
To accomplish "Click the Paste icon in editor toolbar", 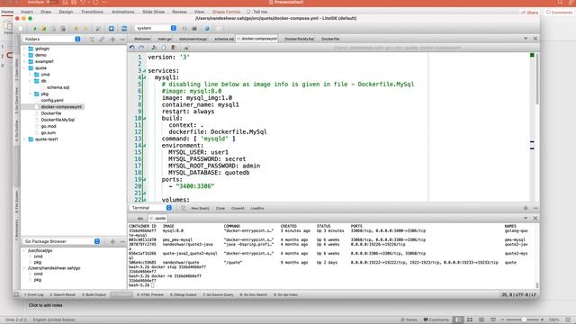I will tap(174, 48).
